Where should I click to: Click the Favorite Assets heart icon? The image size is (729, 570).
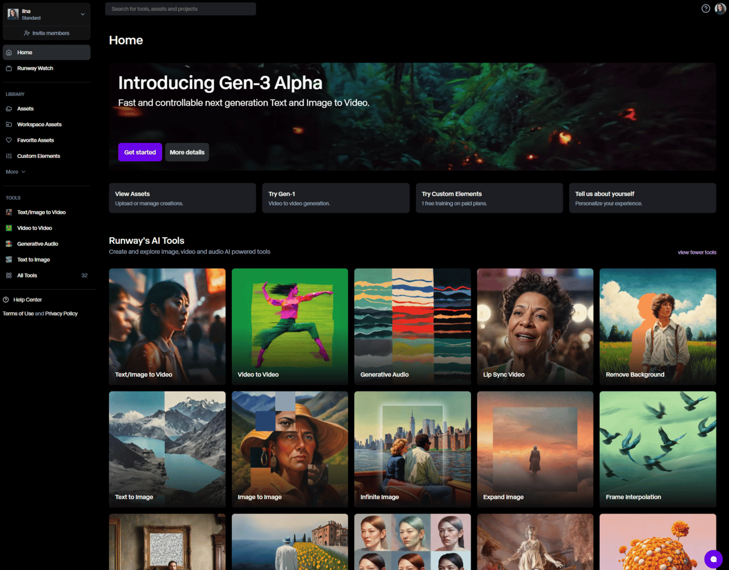pyautogui.click(x=9, y=141)
